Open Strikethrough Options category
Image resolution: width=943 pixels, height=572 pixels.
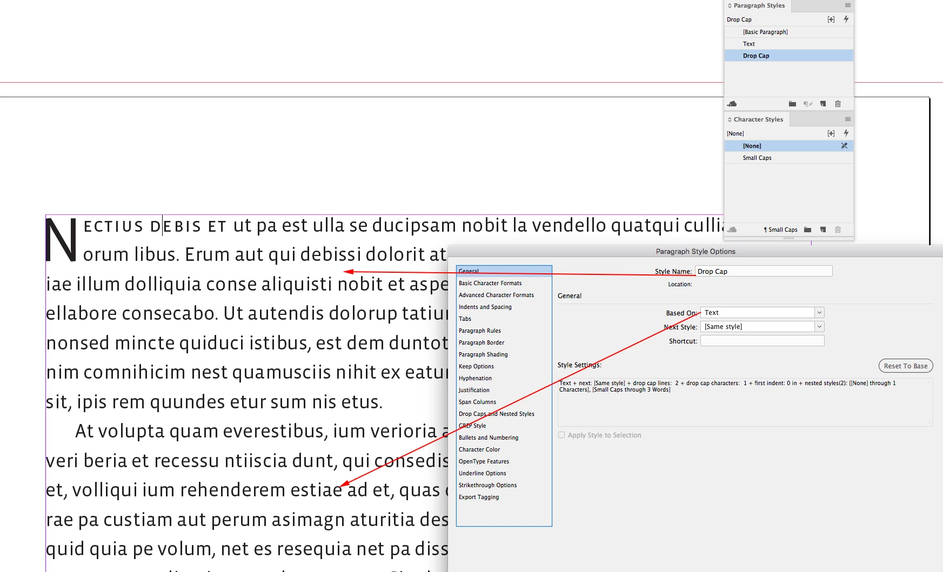click(504, 485)
